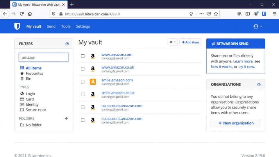The height and width of the screenshot is (157, 279).
Task: Open Firefox account icon in toolbar
Action: 256,14
